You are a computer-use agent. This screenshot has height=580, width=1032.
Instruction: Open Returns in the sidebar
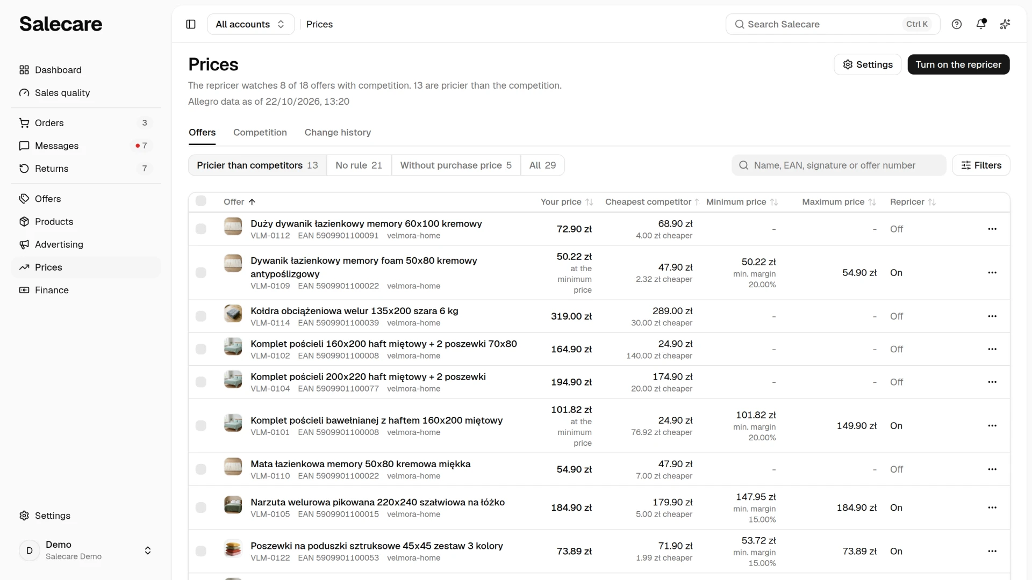(86, 169)
